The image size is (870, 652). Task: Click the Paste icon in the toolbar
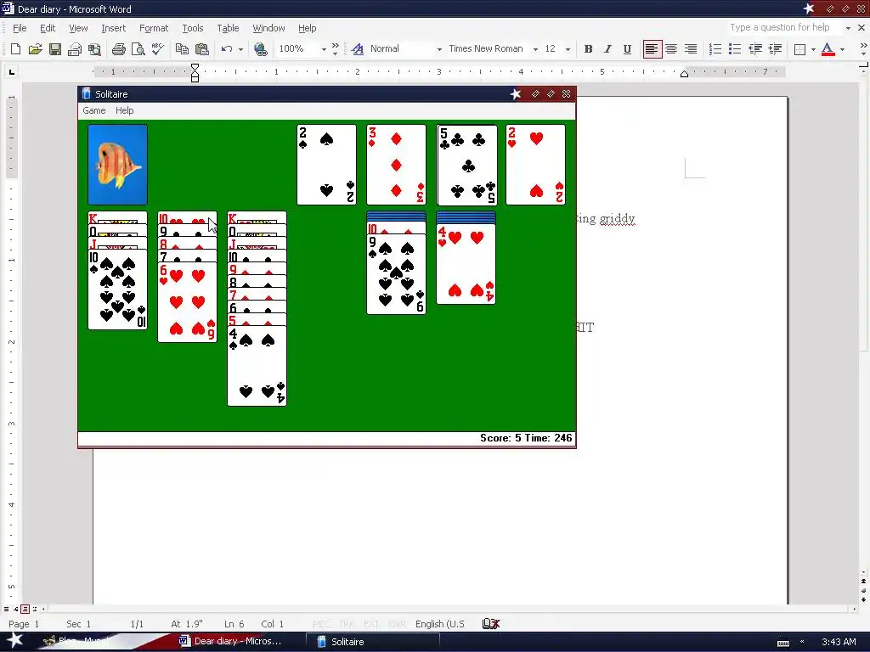(202, 48)
